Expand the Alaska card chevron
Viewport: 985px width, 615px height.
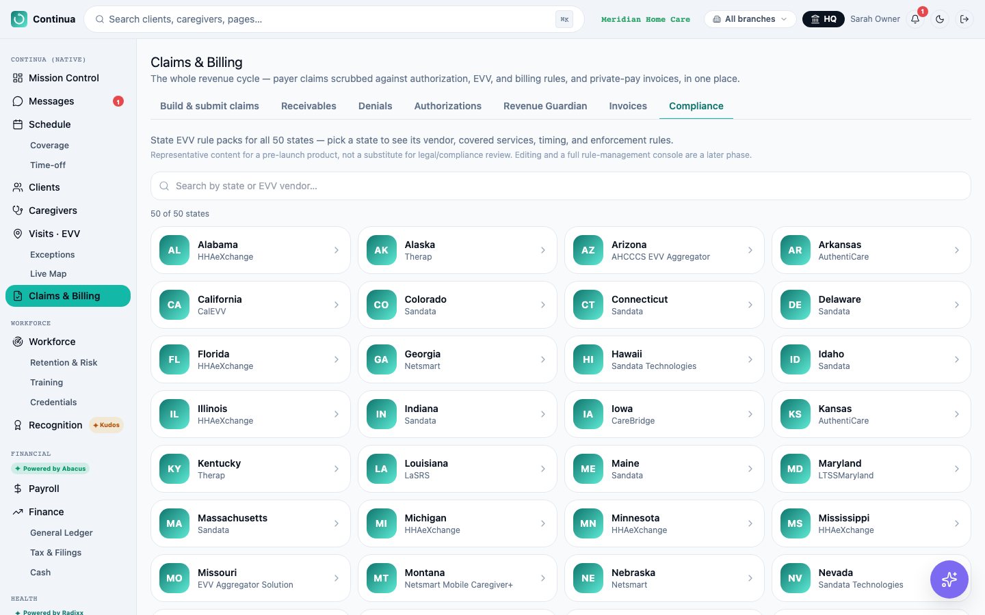pos(543,250)
